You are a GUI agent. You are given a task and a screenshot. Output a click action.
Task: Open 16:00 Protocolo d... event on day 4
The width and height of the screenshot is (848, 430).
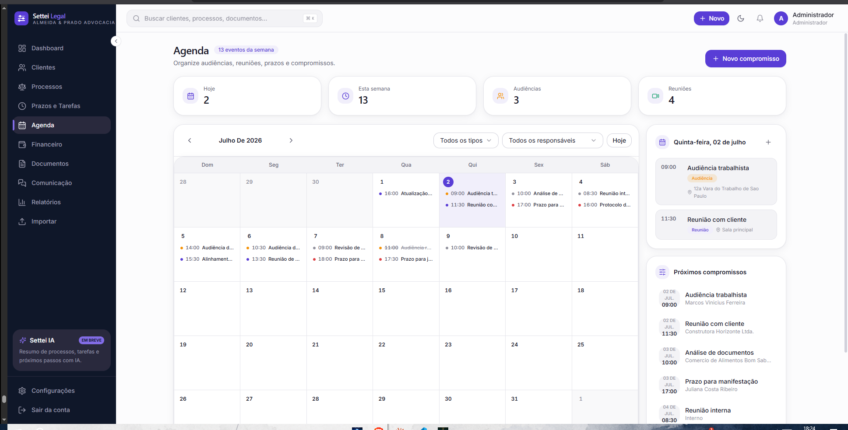605,205
